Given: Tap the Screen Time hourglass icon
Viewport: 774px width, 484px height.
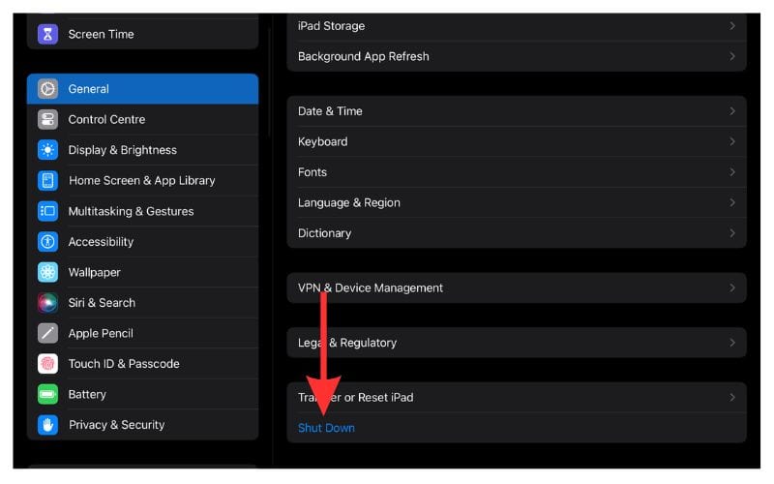Looking at the screenshot, I should click(47, 34).
